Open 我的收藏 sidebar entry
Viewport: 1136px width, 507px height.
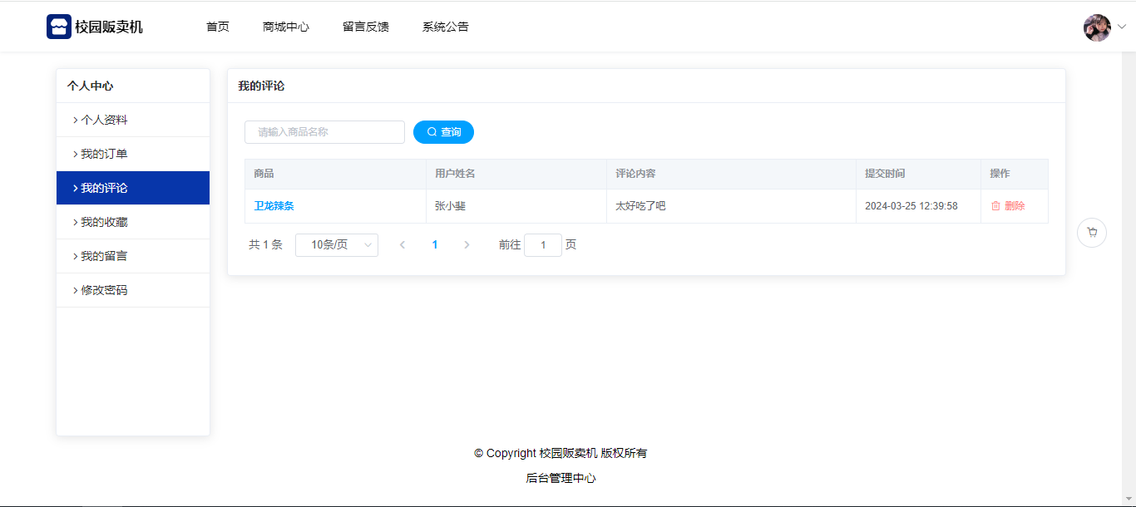[104, 222]
